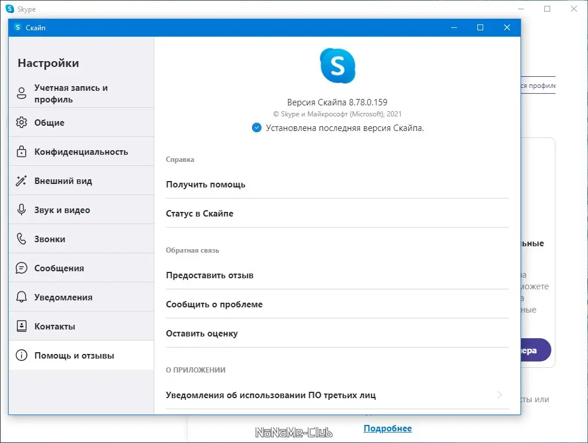588x443 pixels.
Task: Select the Общие settings section
Action: (x=82, y=122)
